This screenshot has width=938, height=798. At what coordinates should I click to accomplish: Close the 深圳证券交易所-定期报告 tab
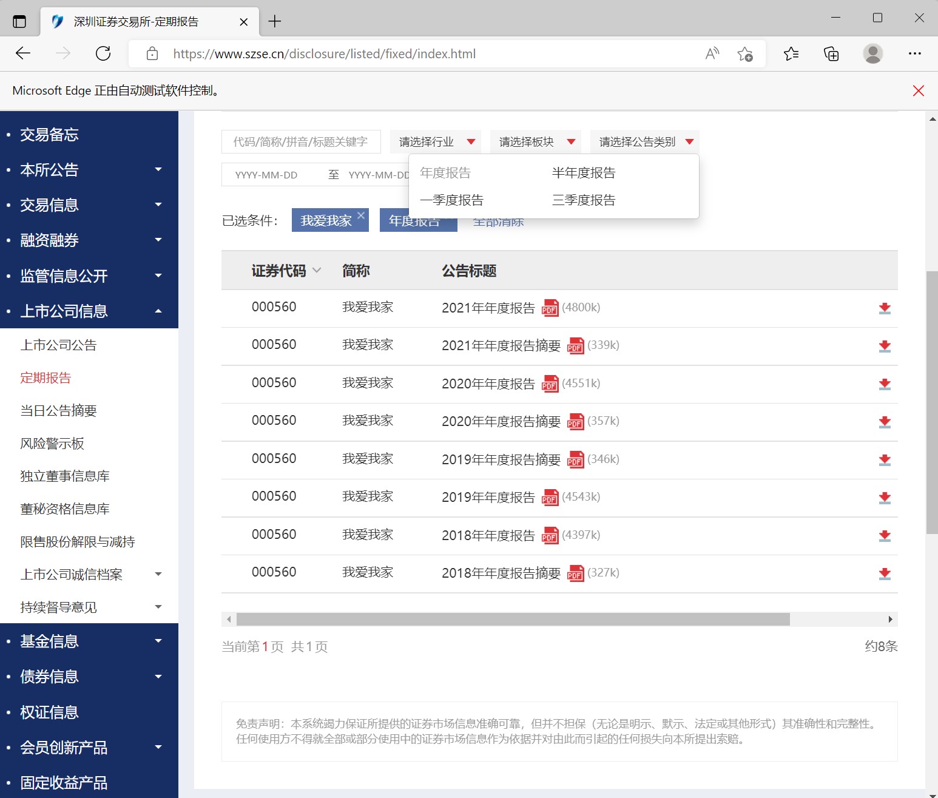click(x=243, y=22)
